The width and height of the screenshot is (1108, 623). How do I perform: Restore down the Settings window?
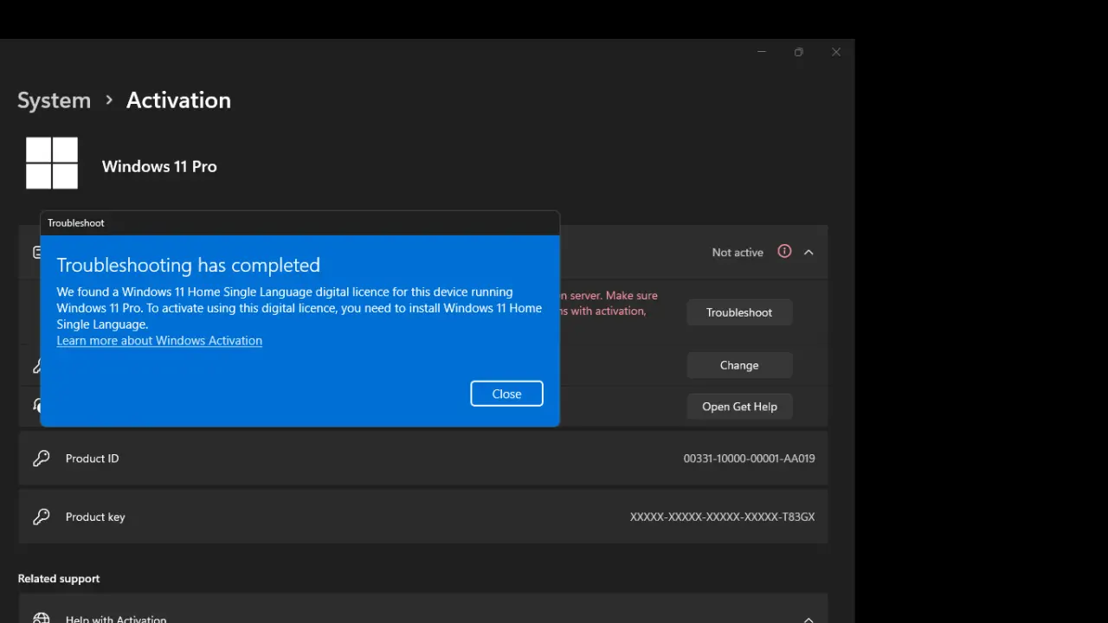(x=799, y=52)
